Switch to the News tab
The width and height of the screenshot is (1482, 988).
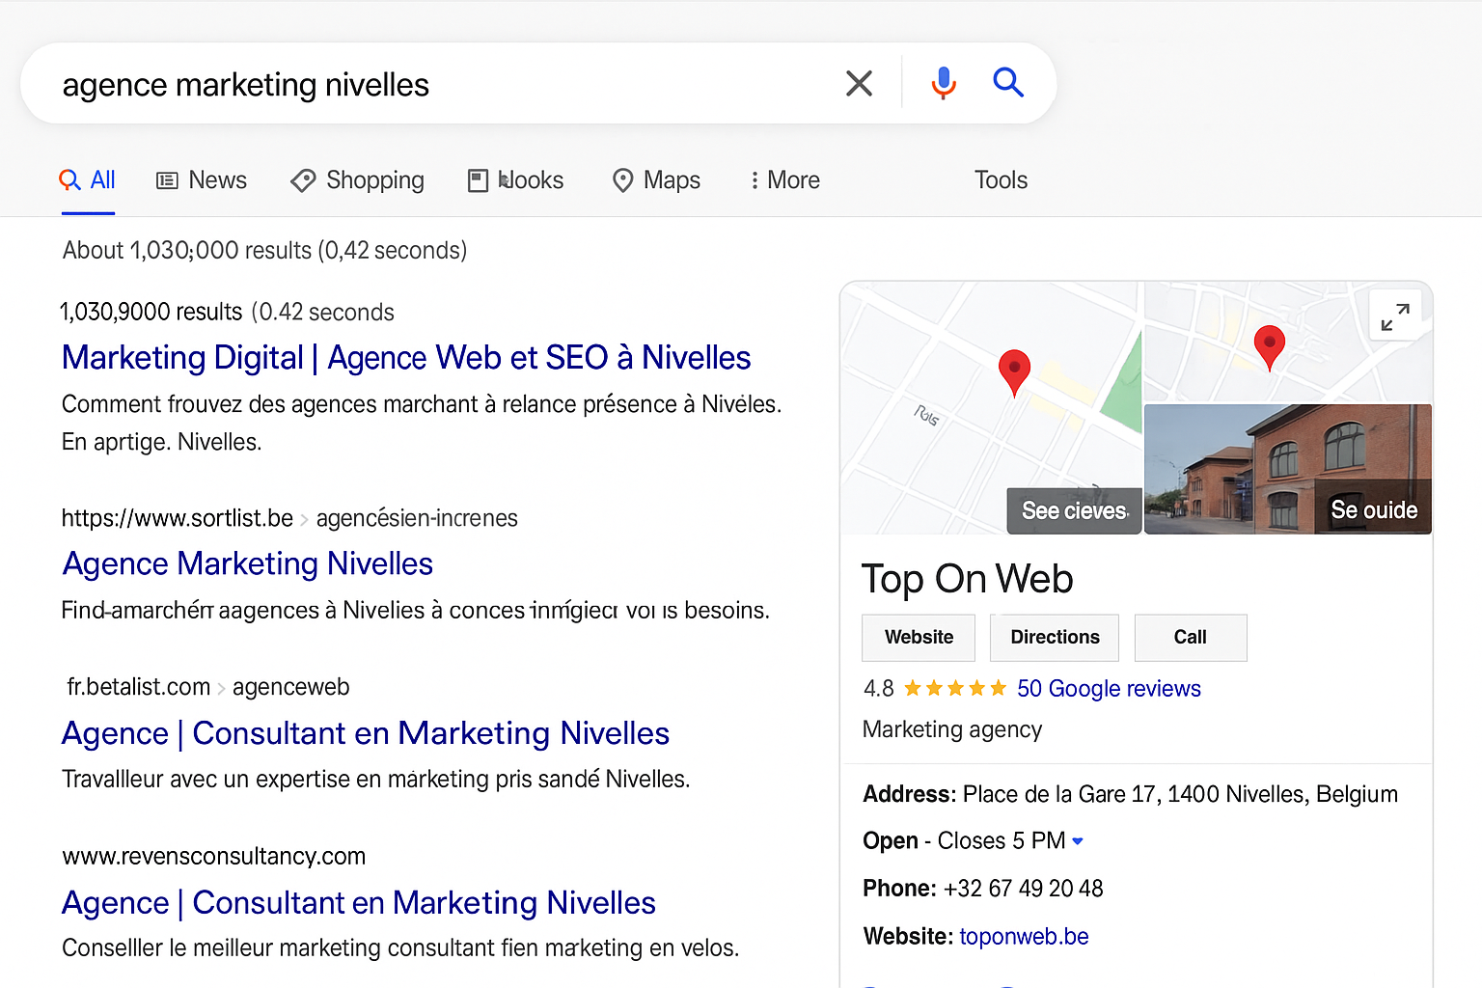click(x=202, y=180)
